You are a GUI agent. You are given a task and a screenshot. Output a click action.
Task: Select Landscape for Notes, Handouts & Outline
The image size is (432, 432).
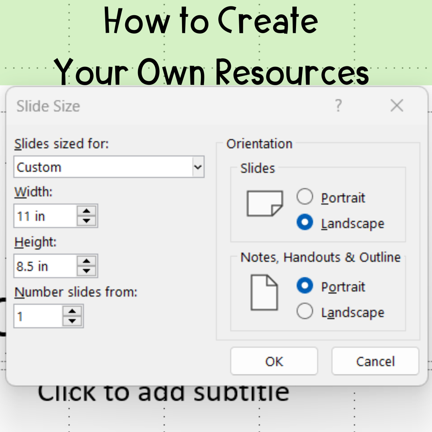pyautogui.click(x=305, y=311)
